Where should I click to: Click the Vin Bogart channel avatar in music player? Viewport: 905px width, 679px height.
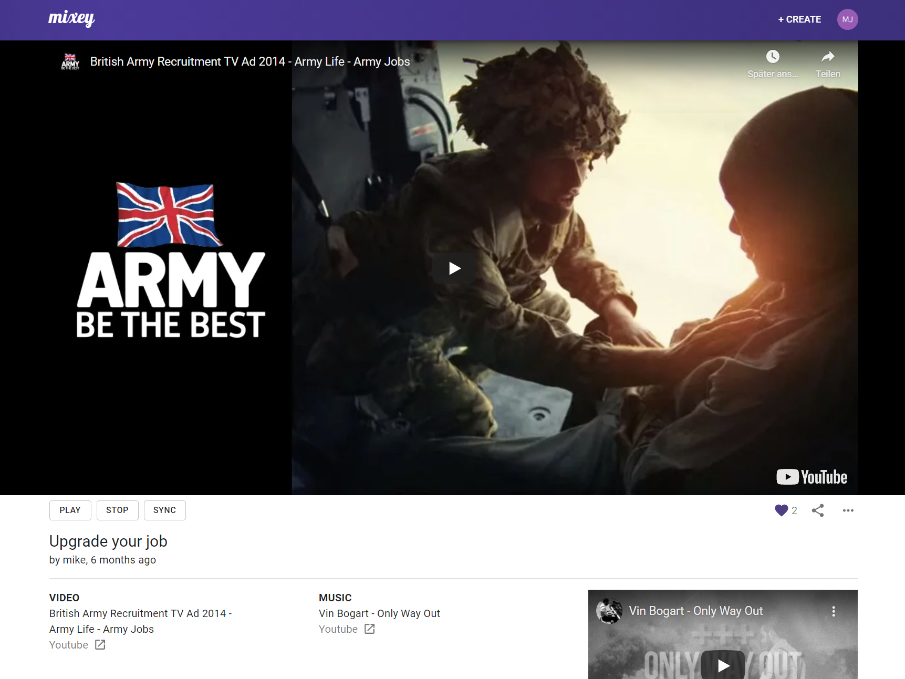(609, 611)
